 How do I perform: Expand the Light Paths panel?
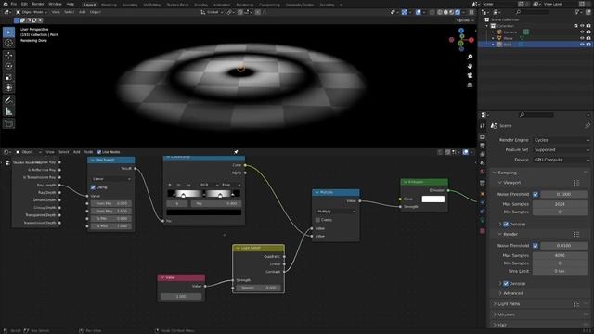pos(509,304)
